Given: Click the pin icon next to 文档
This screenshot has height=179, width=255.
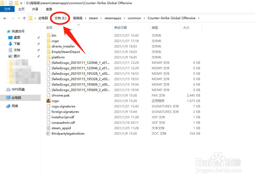Looking at the screenshot, I should [38, 50].
